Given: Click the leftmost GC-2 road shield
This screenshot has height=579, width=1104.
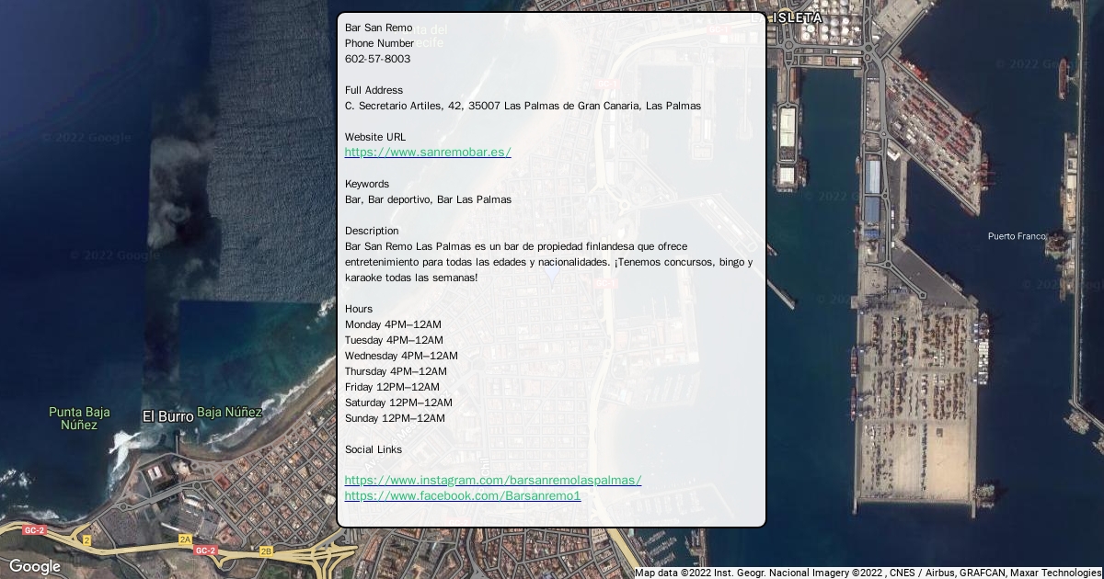Looking at the screenshot, I should [x=34, y=530].
